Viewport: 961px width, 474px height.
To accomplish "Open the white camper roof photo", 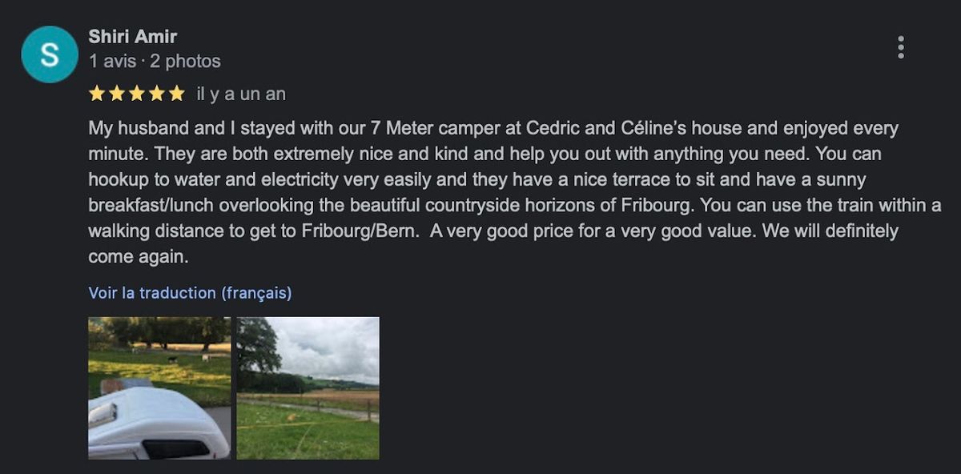I will point(159,388).
